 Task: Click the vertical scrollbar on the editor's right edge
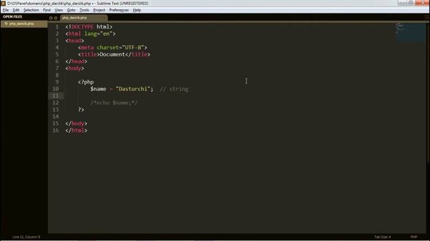(428, 93)
